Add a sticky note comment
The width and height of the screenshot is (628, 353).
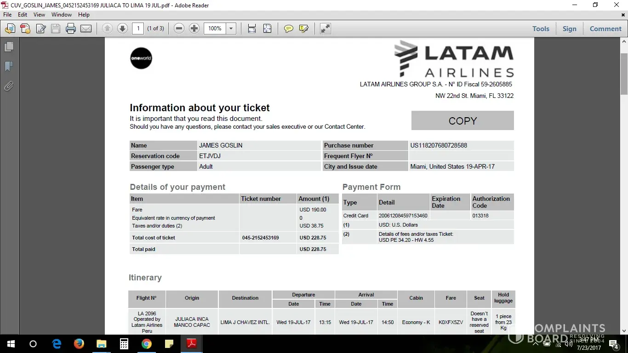pyautogui.click(x=288, y=28)
